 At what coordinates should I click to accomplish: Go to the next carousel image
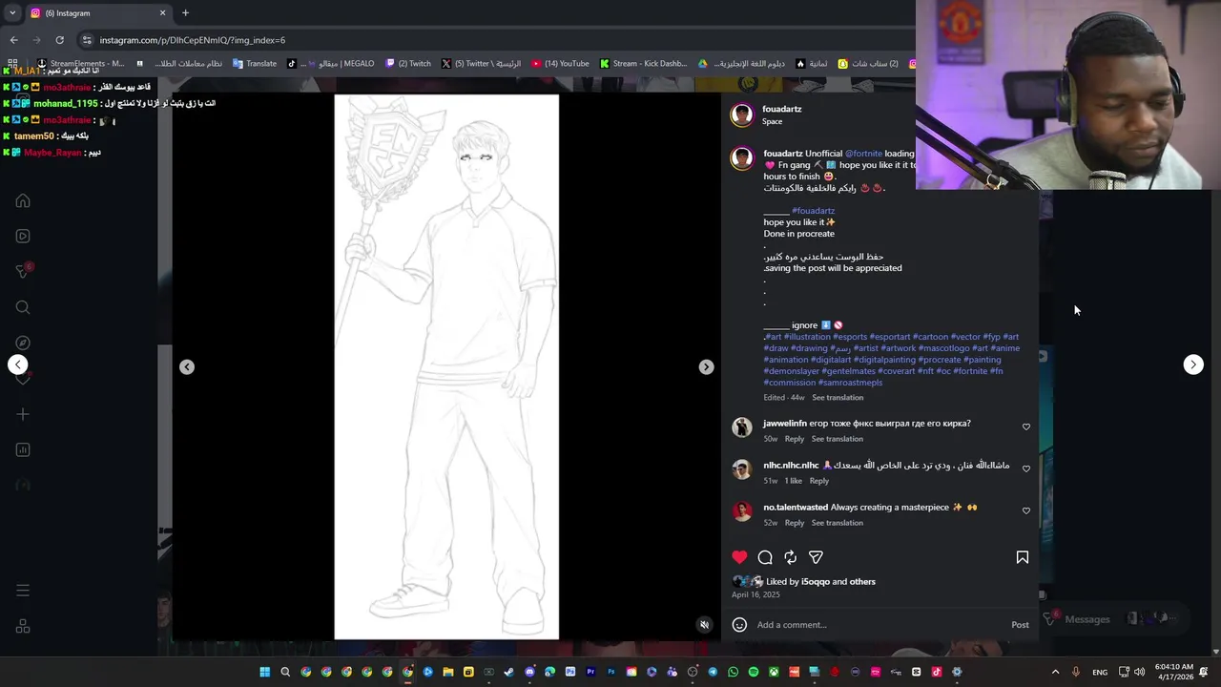coord(706,367)
